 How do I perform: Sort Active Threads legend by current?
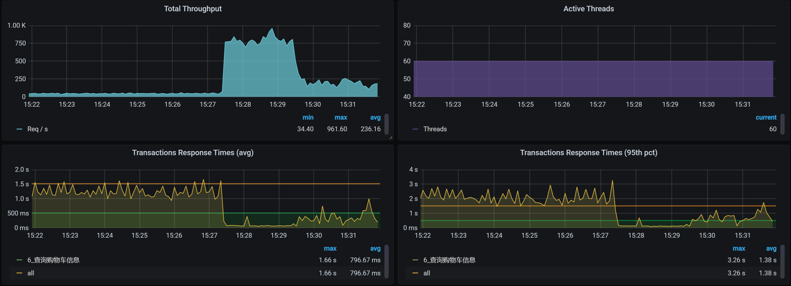click(x=766, y=118)
